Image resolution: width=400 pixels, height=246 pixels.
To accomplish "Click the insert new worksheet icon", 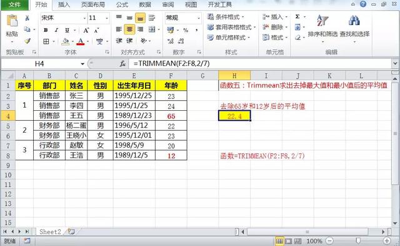I will tap(71, 232).
